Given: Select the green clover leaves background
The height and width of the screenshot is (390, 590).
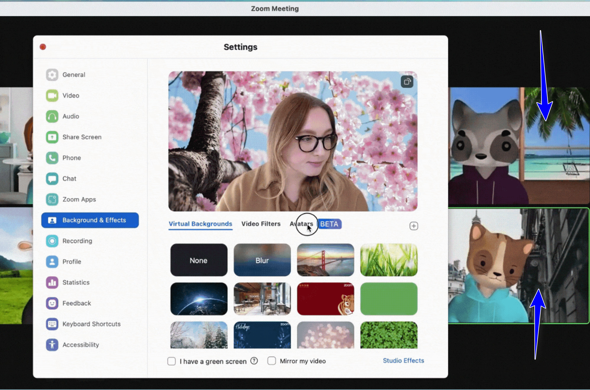Looking at the screenshot, I should [x=389, y=335].
